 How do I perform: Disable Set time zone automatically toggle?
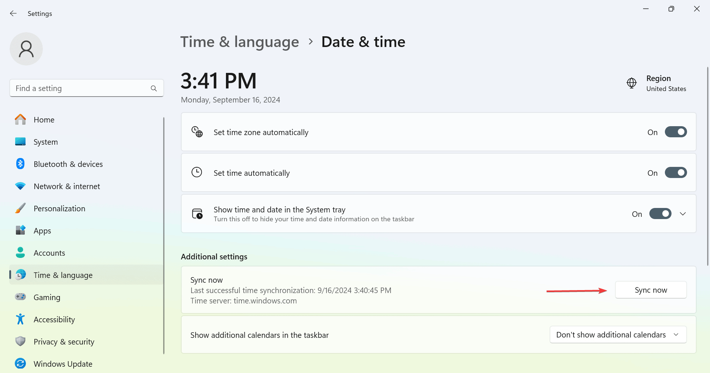(676, 132)
